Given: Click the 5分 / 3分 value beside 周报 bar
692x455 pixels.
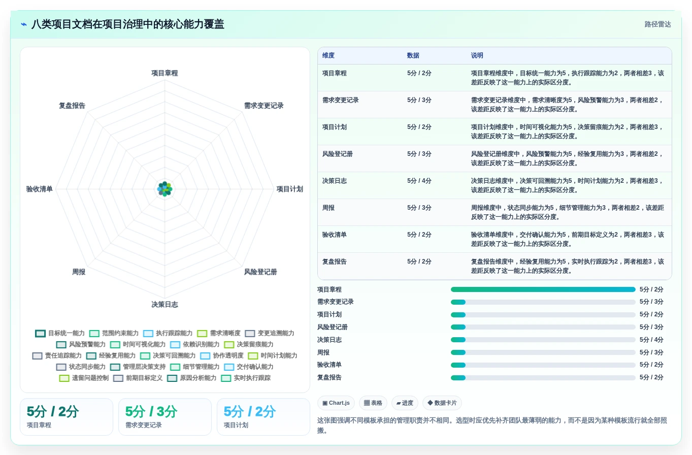Looking at the screenshot, I should (x=651, y=352).
